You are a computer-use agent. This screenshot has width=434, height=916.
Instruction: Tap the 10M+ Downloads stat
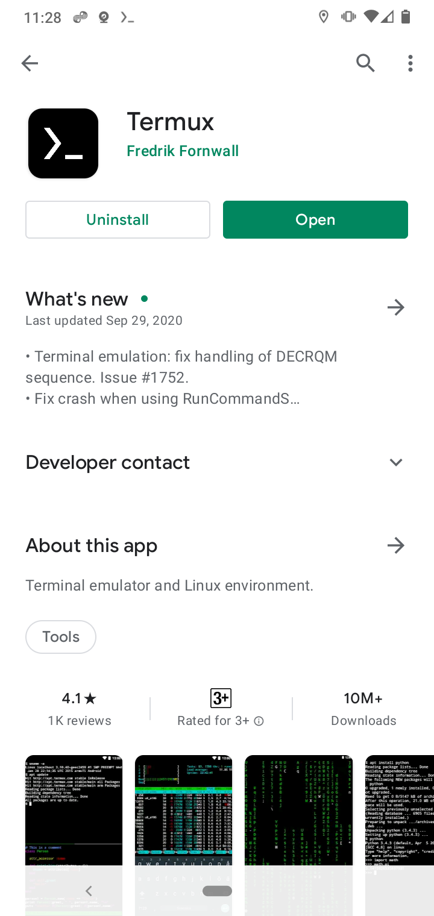click(363, 708)
